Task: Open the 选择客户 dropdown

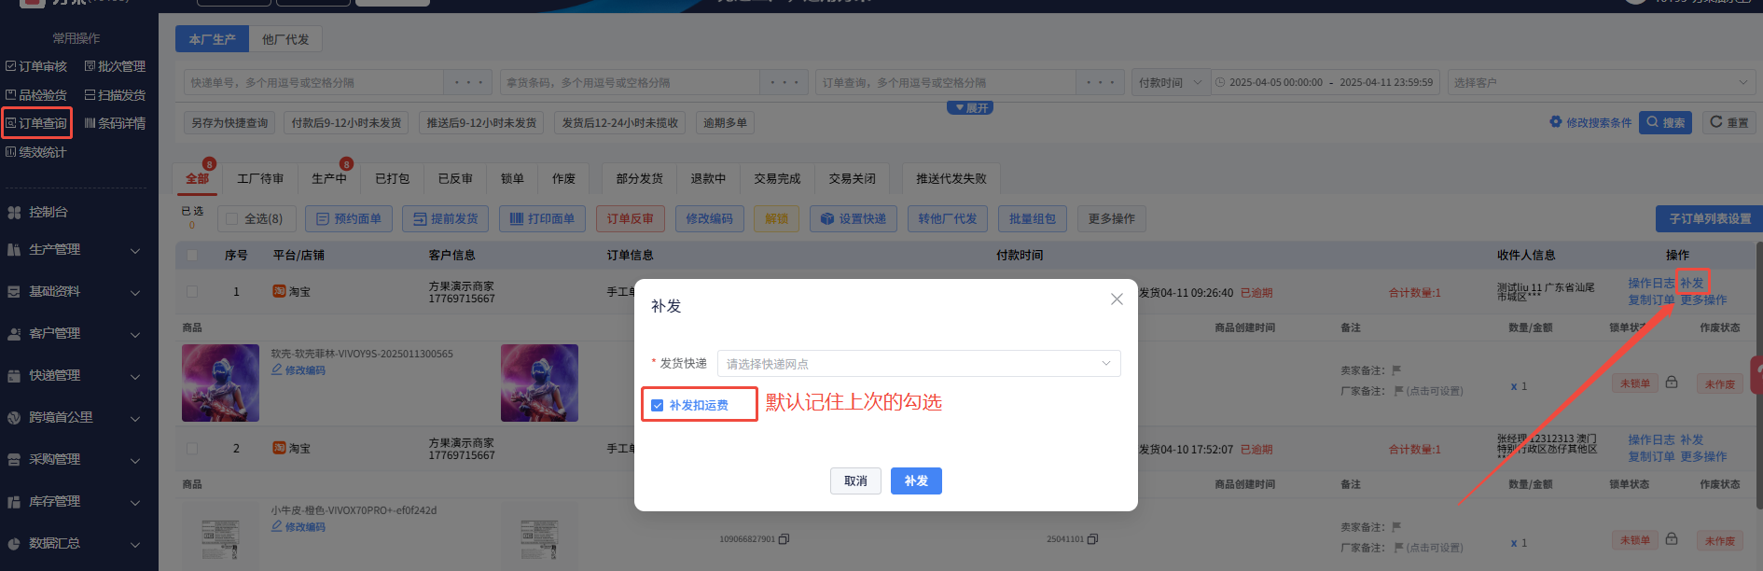Action: pos(1600,82)
